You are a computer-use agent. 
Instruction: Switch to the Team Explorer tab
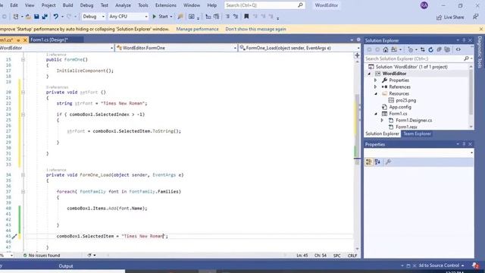pyautogui.click(x=417, y=133)
